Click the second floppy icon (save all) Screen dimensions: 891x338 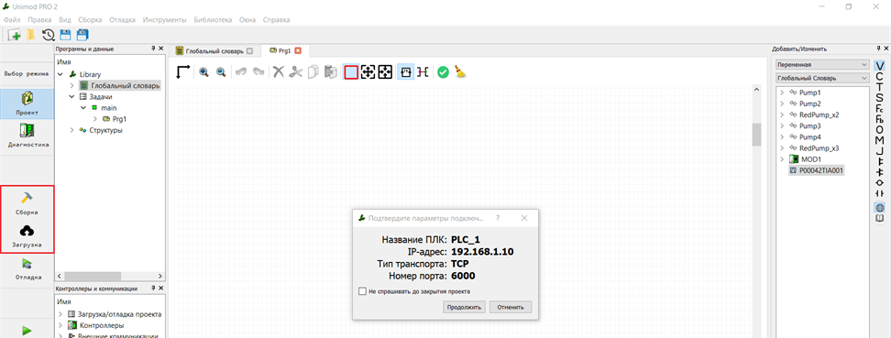[x=82, y=35]
